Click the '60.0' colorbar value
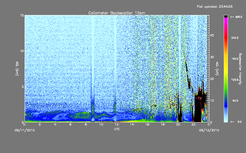The width and height of the screenshot is (246, 153). click(x=235, y=101)
